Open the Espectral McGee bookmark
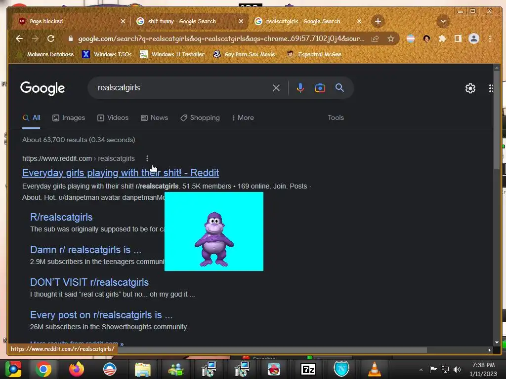The width and height of the screenshot is (506, 379). point(315,54)
